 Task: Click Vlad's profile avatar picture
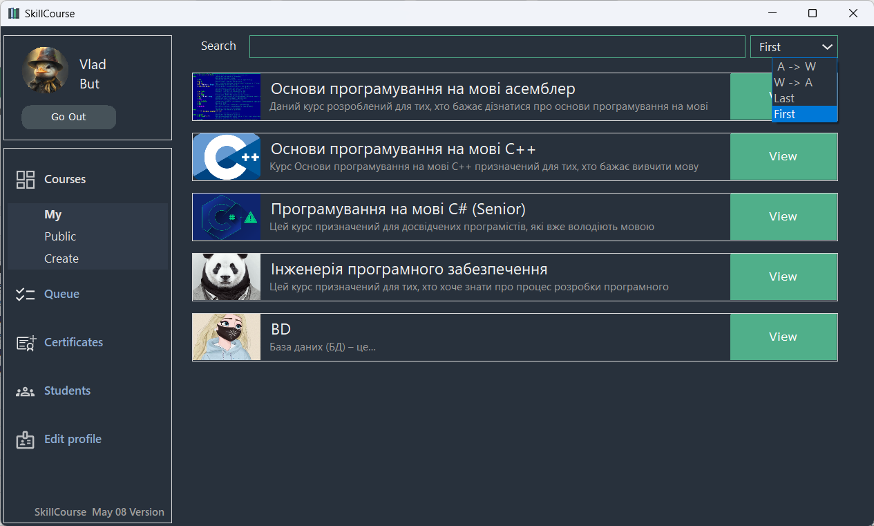point(44,70)
